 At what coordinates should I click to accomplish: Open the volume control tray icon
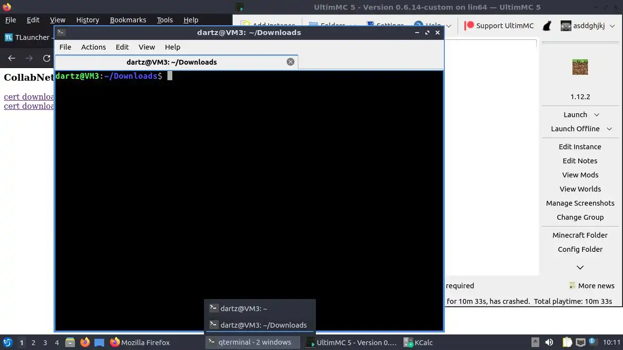point(549,342)
